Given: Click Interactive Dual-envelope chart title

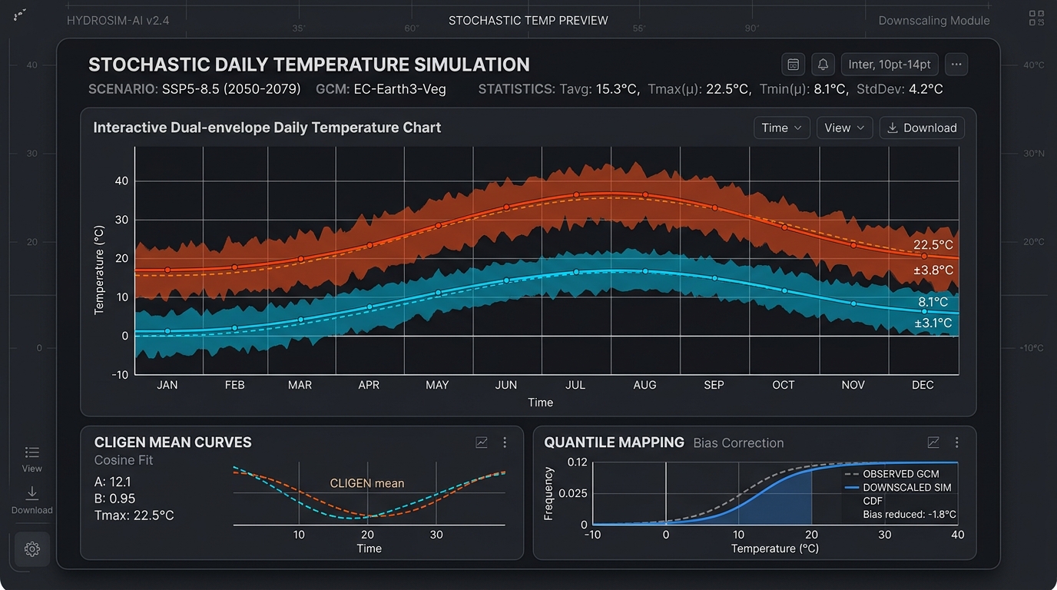Looking at the screenshot, I should [267, 128].
